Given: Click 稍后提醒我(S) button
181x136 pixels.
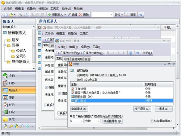Looking at the screenshot, I should [x=112, y=121].
